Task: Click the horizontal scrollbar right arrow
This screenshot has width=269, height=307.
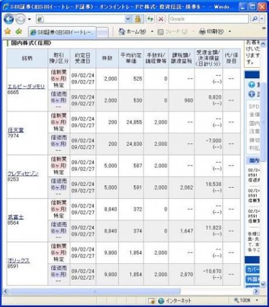Action: coord(256,291)
